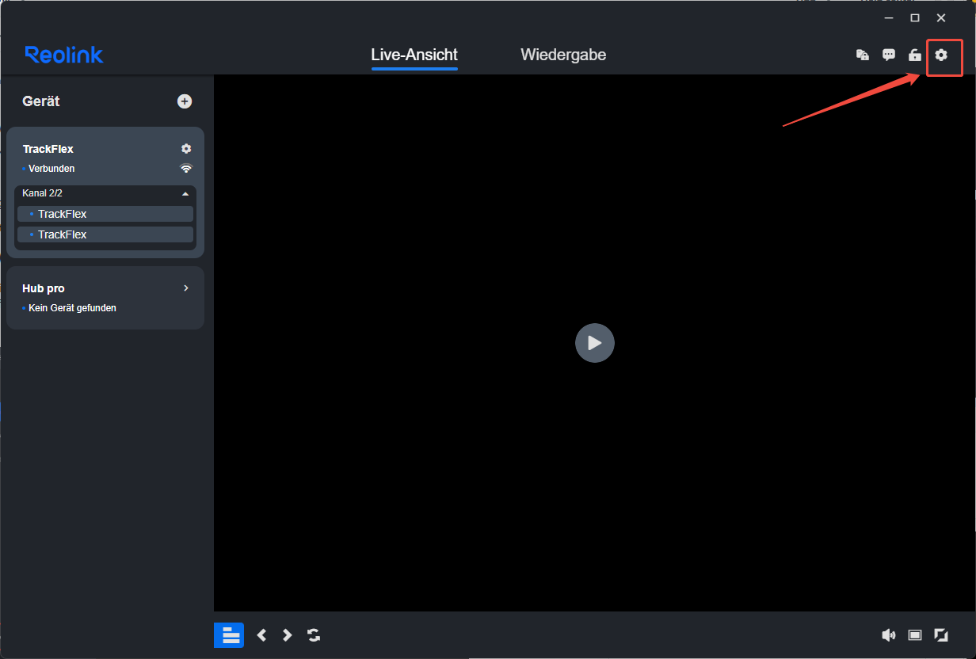Go to the previous page arrow
976x659 pixels.
pos(261,634)
